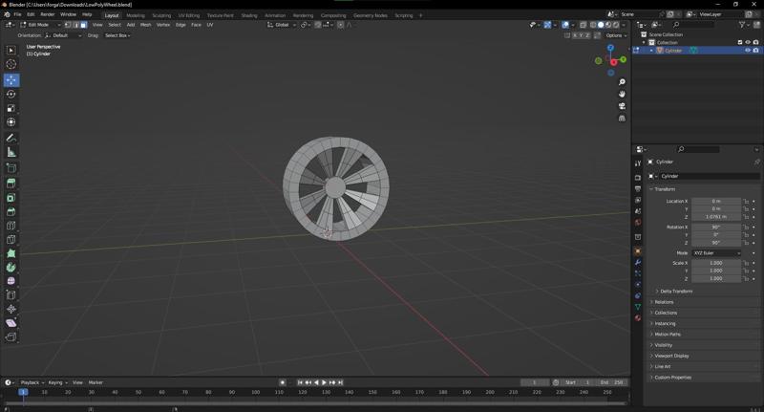Click the Select Box tool icon
This screenshot has width=764, height=412.
[x=11, y=51]
